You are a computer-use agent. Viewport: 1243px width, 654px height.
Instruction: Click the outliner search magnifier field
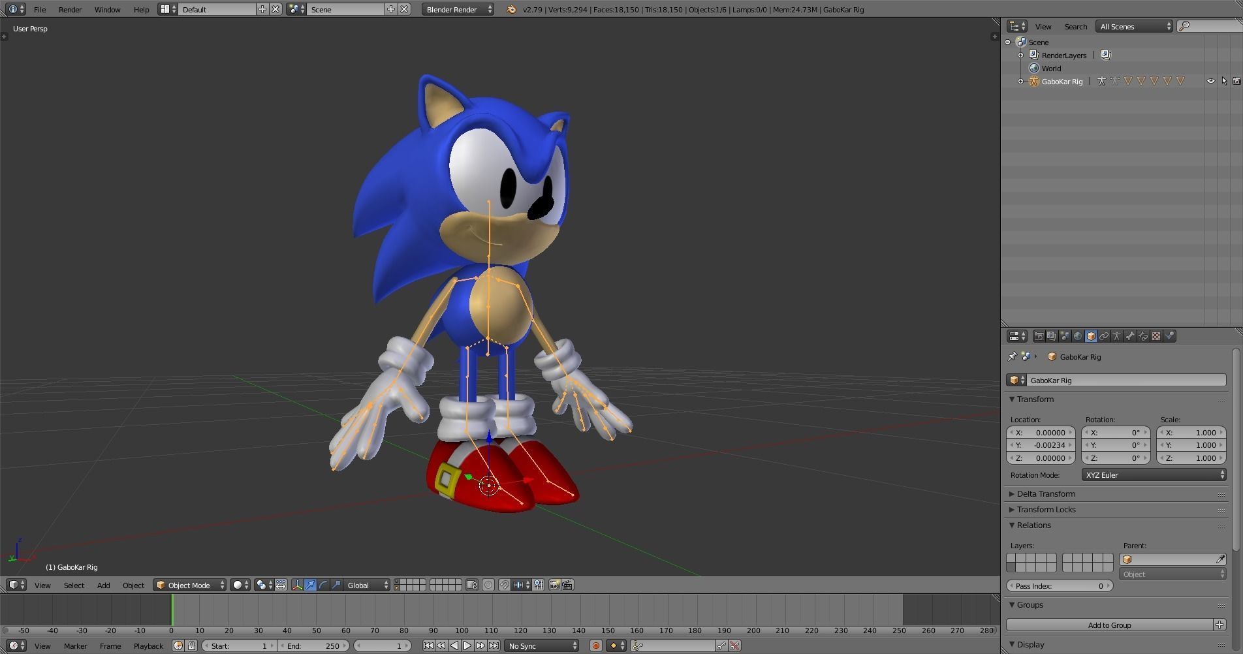(x=1210, y=26)
